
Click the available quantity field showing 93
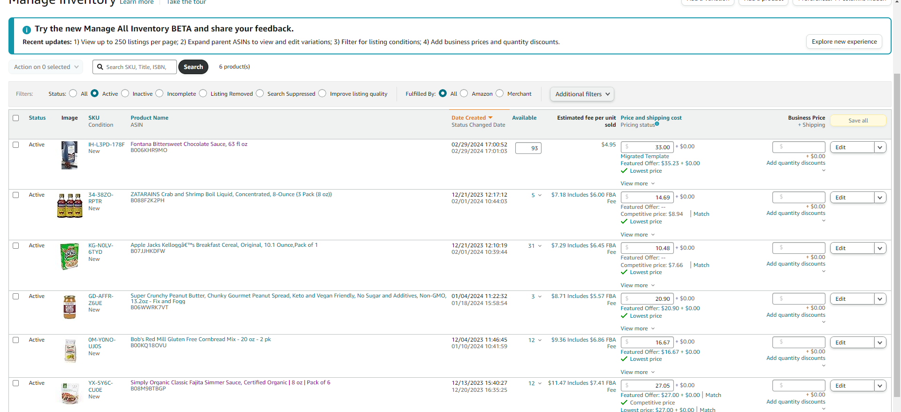point(528,148)
